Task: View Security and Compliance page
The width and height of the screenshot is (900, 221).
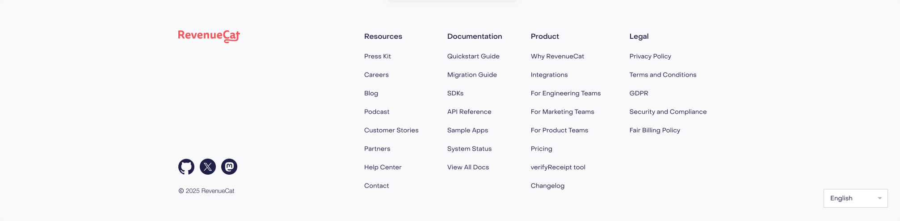Action: [x=668, y=112]
